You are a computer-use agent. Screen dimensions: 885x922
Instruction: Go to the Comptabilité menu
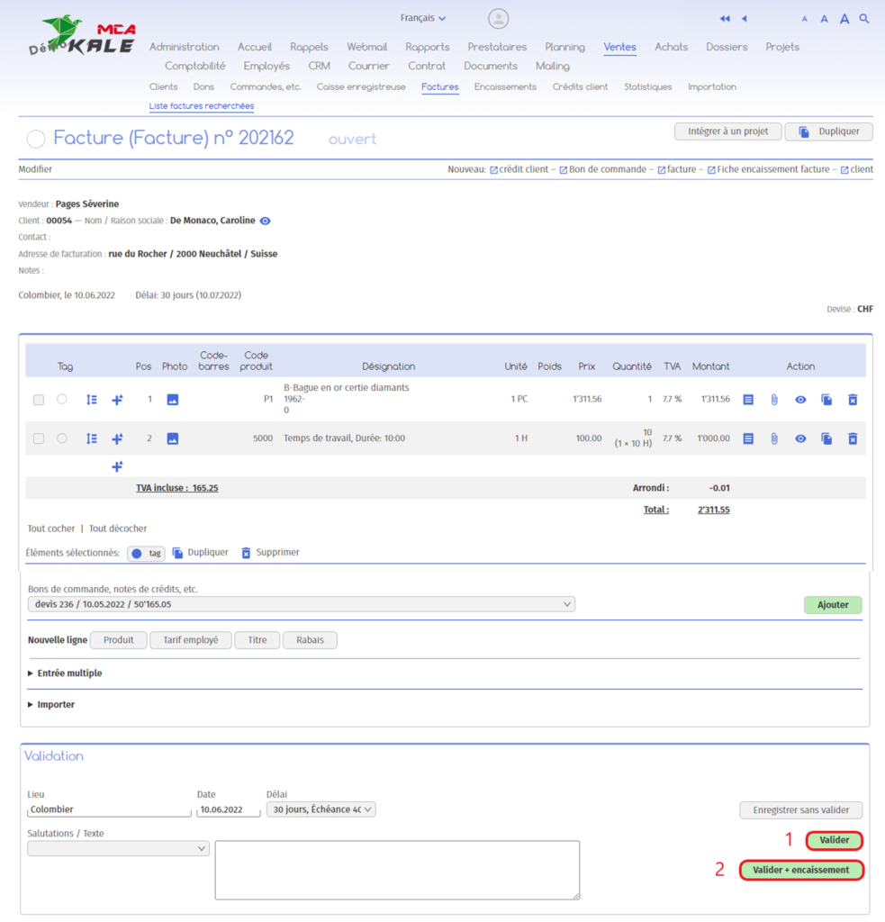point(194,67)
